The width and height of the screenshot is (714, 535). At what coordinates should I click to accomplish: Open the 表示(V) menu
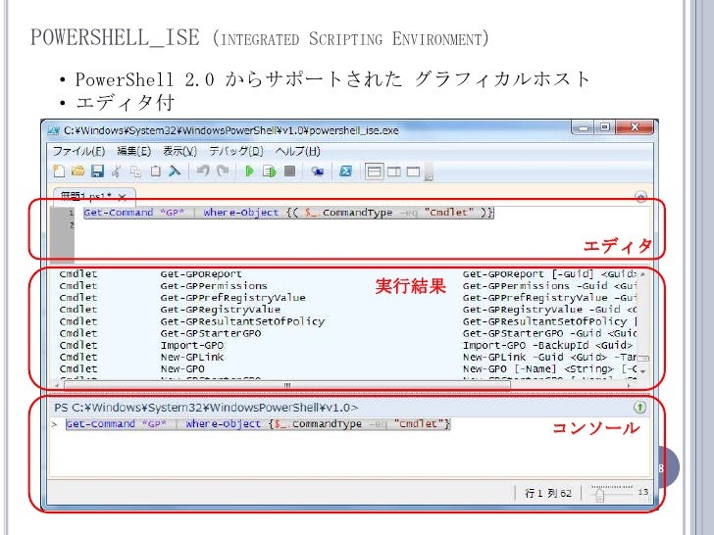click(x=179, y=151)
